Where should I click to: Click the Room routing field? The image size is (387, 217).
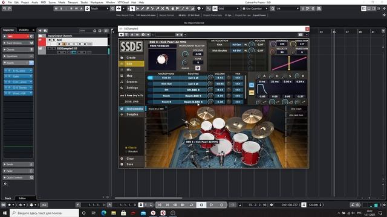(193, 96)
